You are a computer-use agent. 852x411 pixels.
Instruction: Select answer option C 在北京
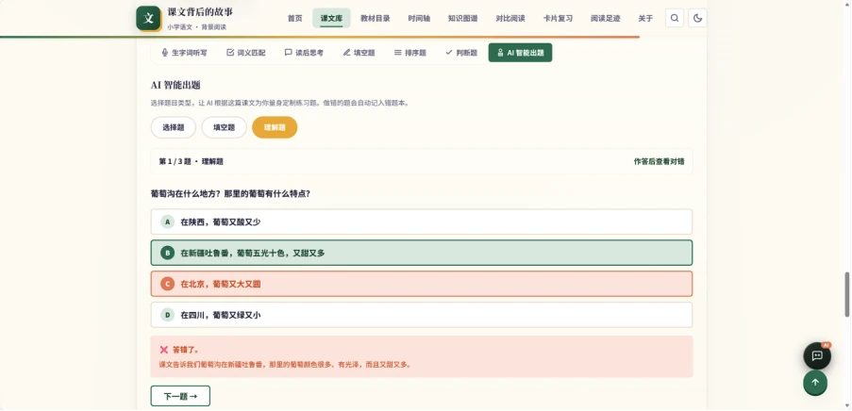[421, 284]
